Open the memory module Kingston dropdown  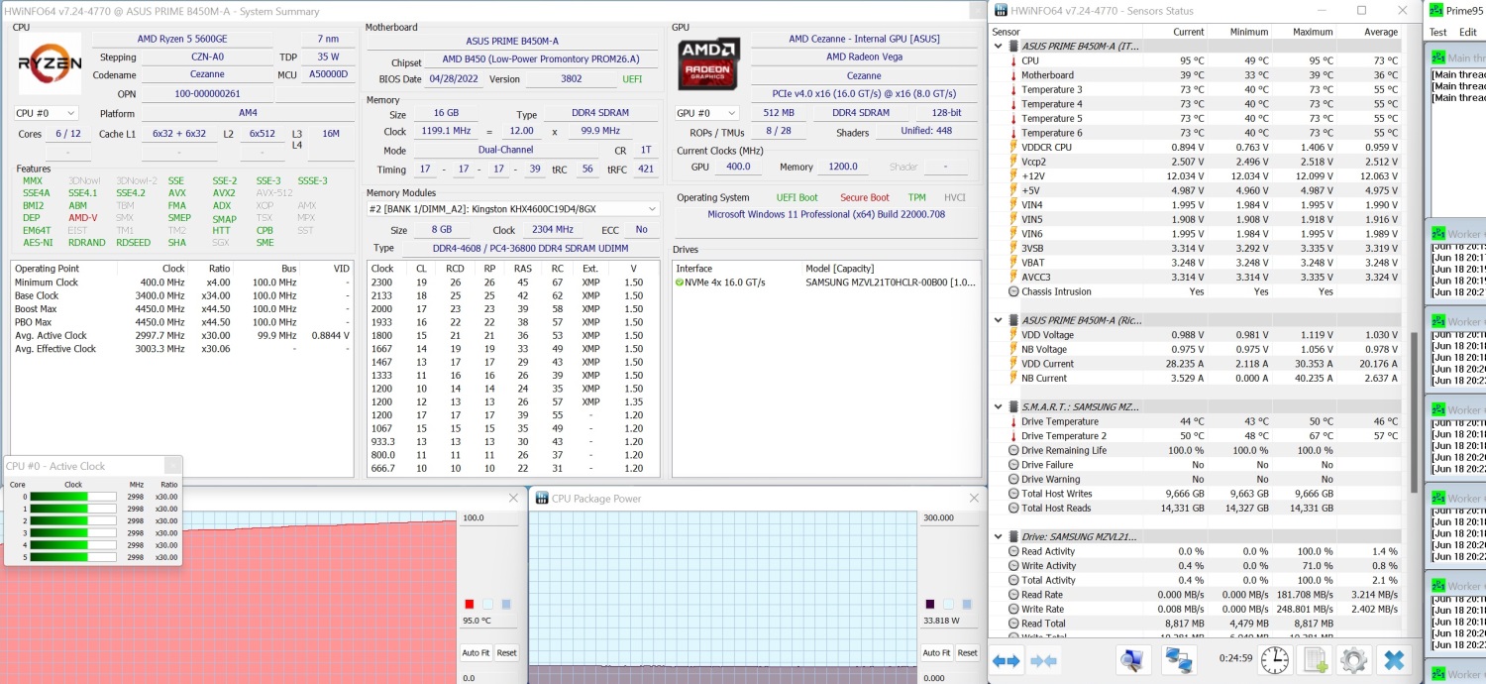[512, 209]
